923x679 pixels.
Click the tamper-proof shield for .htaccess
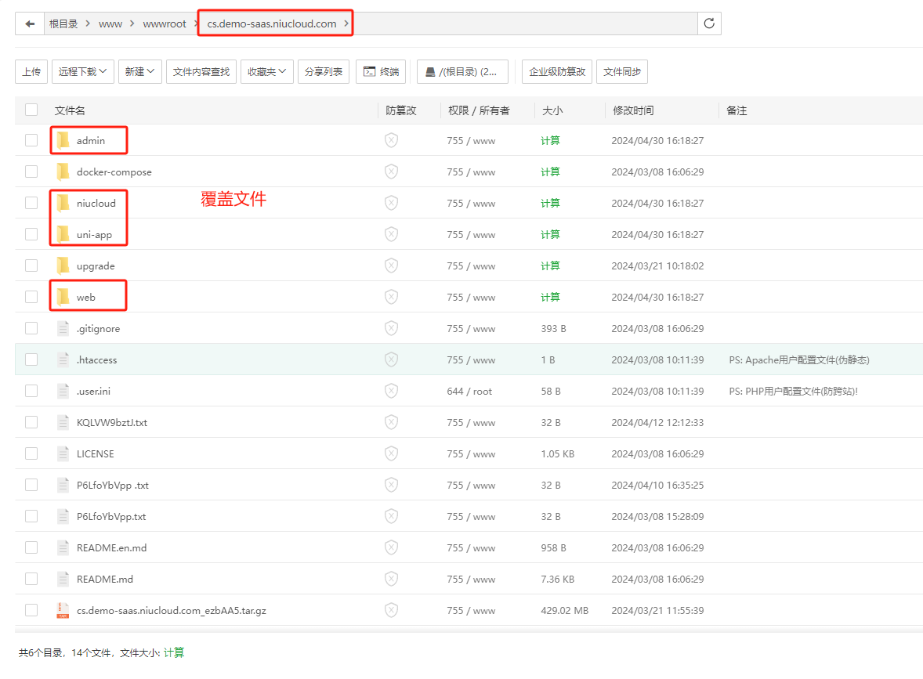coord(391,359)
